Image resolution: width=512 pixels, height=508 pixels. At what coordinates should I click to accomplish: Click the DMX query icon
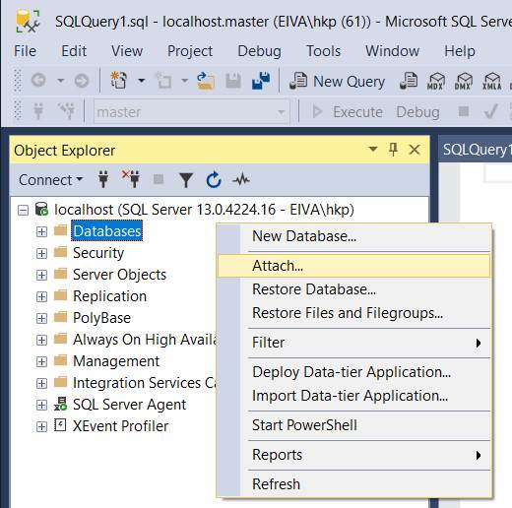click(x=463, y=81)
